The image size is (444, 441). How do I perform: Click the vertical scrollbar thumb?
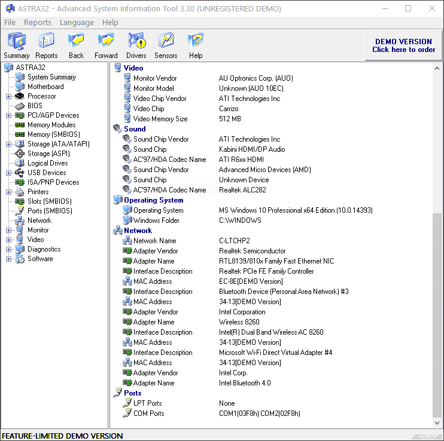point(437,315)
